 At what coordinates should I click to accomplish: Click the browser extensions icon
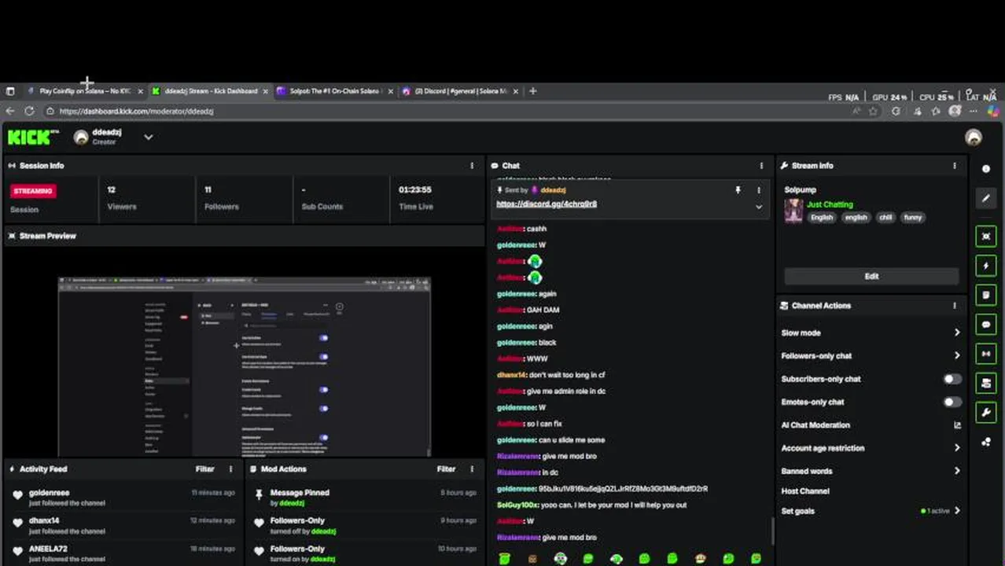[x=896, y=112]
